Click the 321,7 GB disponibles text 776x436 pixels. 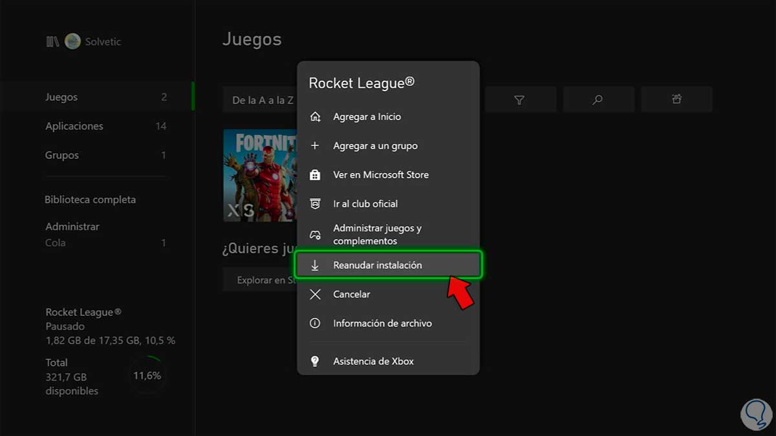72,384
